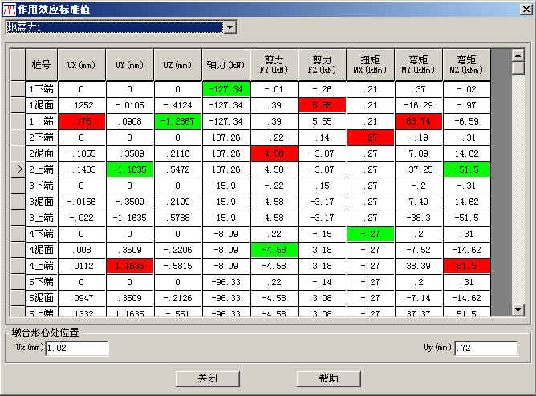Click the 扭矩 MX column header

(x=370, y=64)
